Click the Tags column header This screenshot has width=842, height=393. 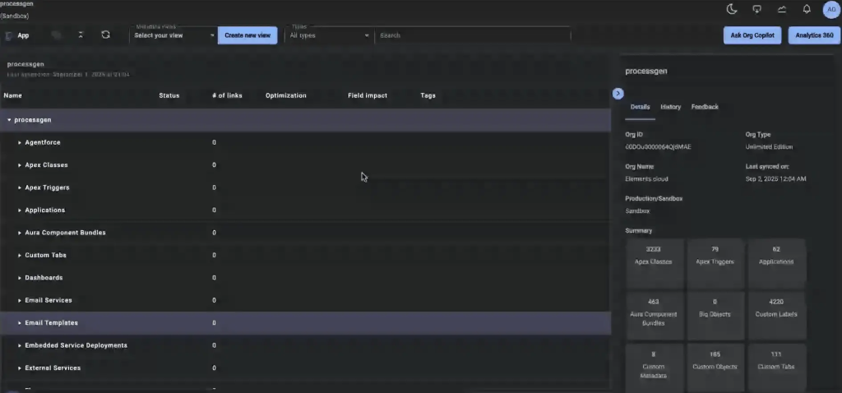tap(428, 95)
